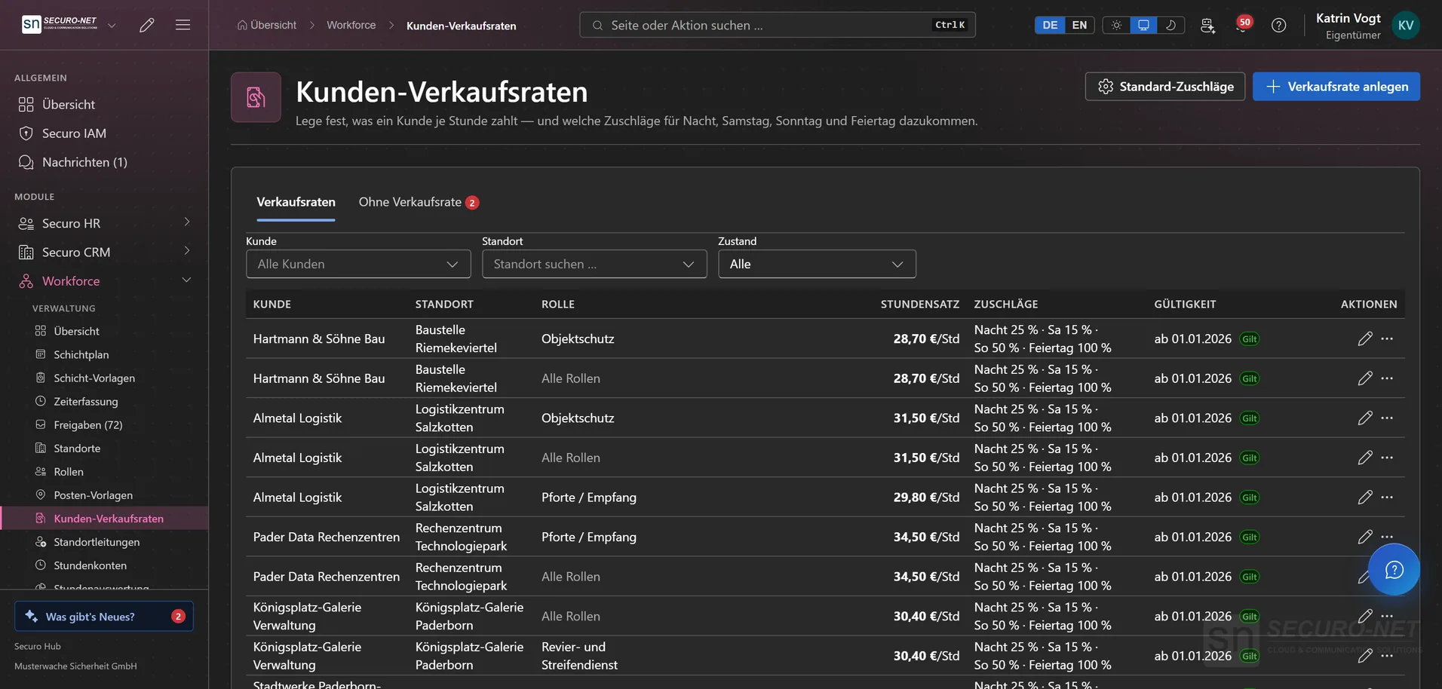Open the notifications bell with badge 50
Image resolution: width=1442 pixels, height=689 pixels.
click(x=1242, y=25)
